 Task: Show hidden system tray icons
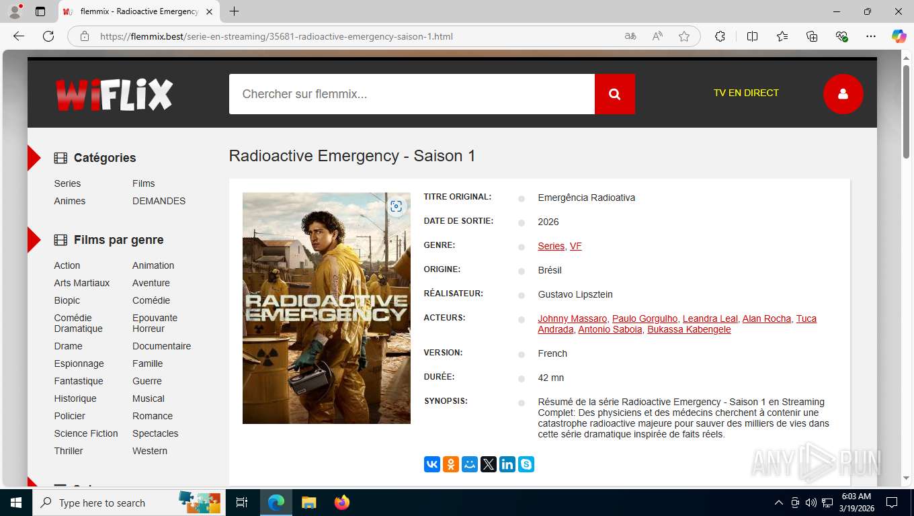[x=779, y=503]
